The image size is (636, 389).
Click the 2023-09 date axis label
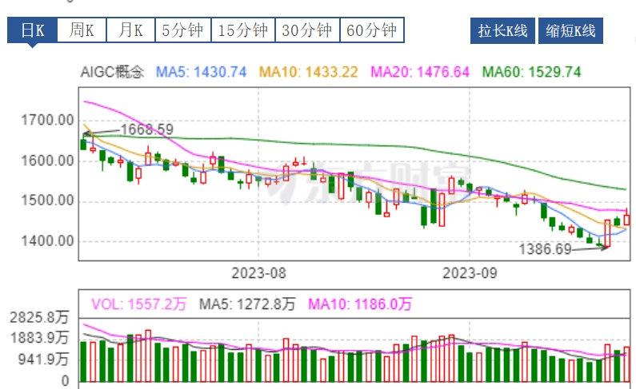point(470,272)
